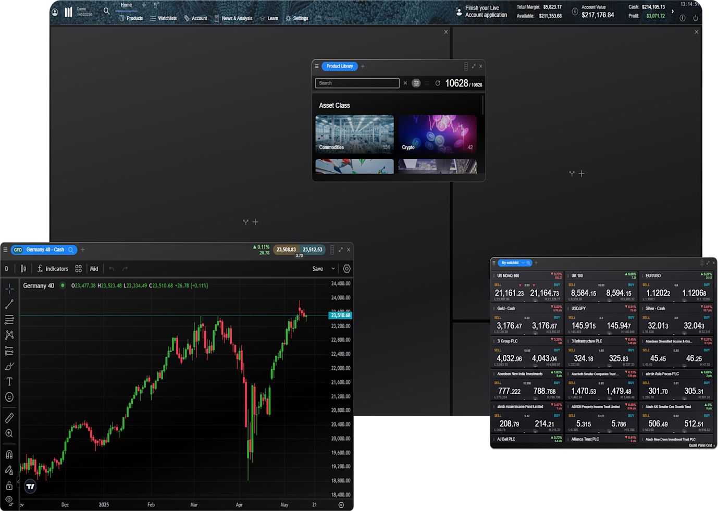Select the trend line drawing tool
The image size is (718, 511).
coord(9,304)
